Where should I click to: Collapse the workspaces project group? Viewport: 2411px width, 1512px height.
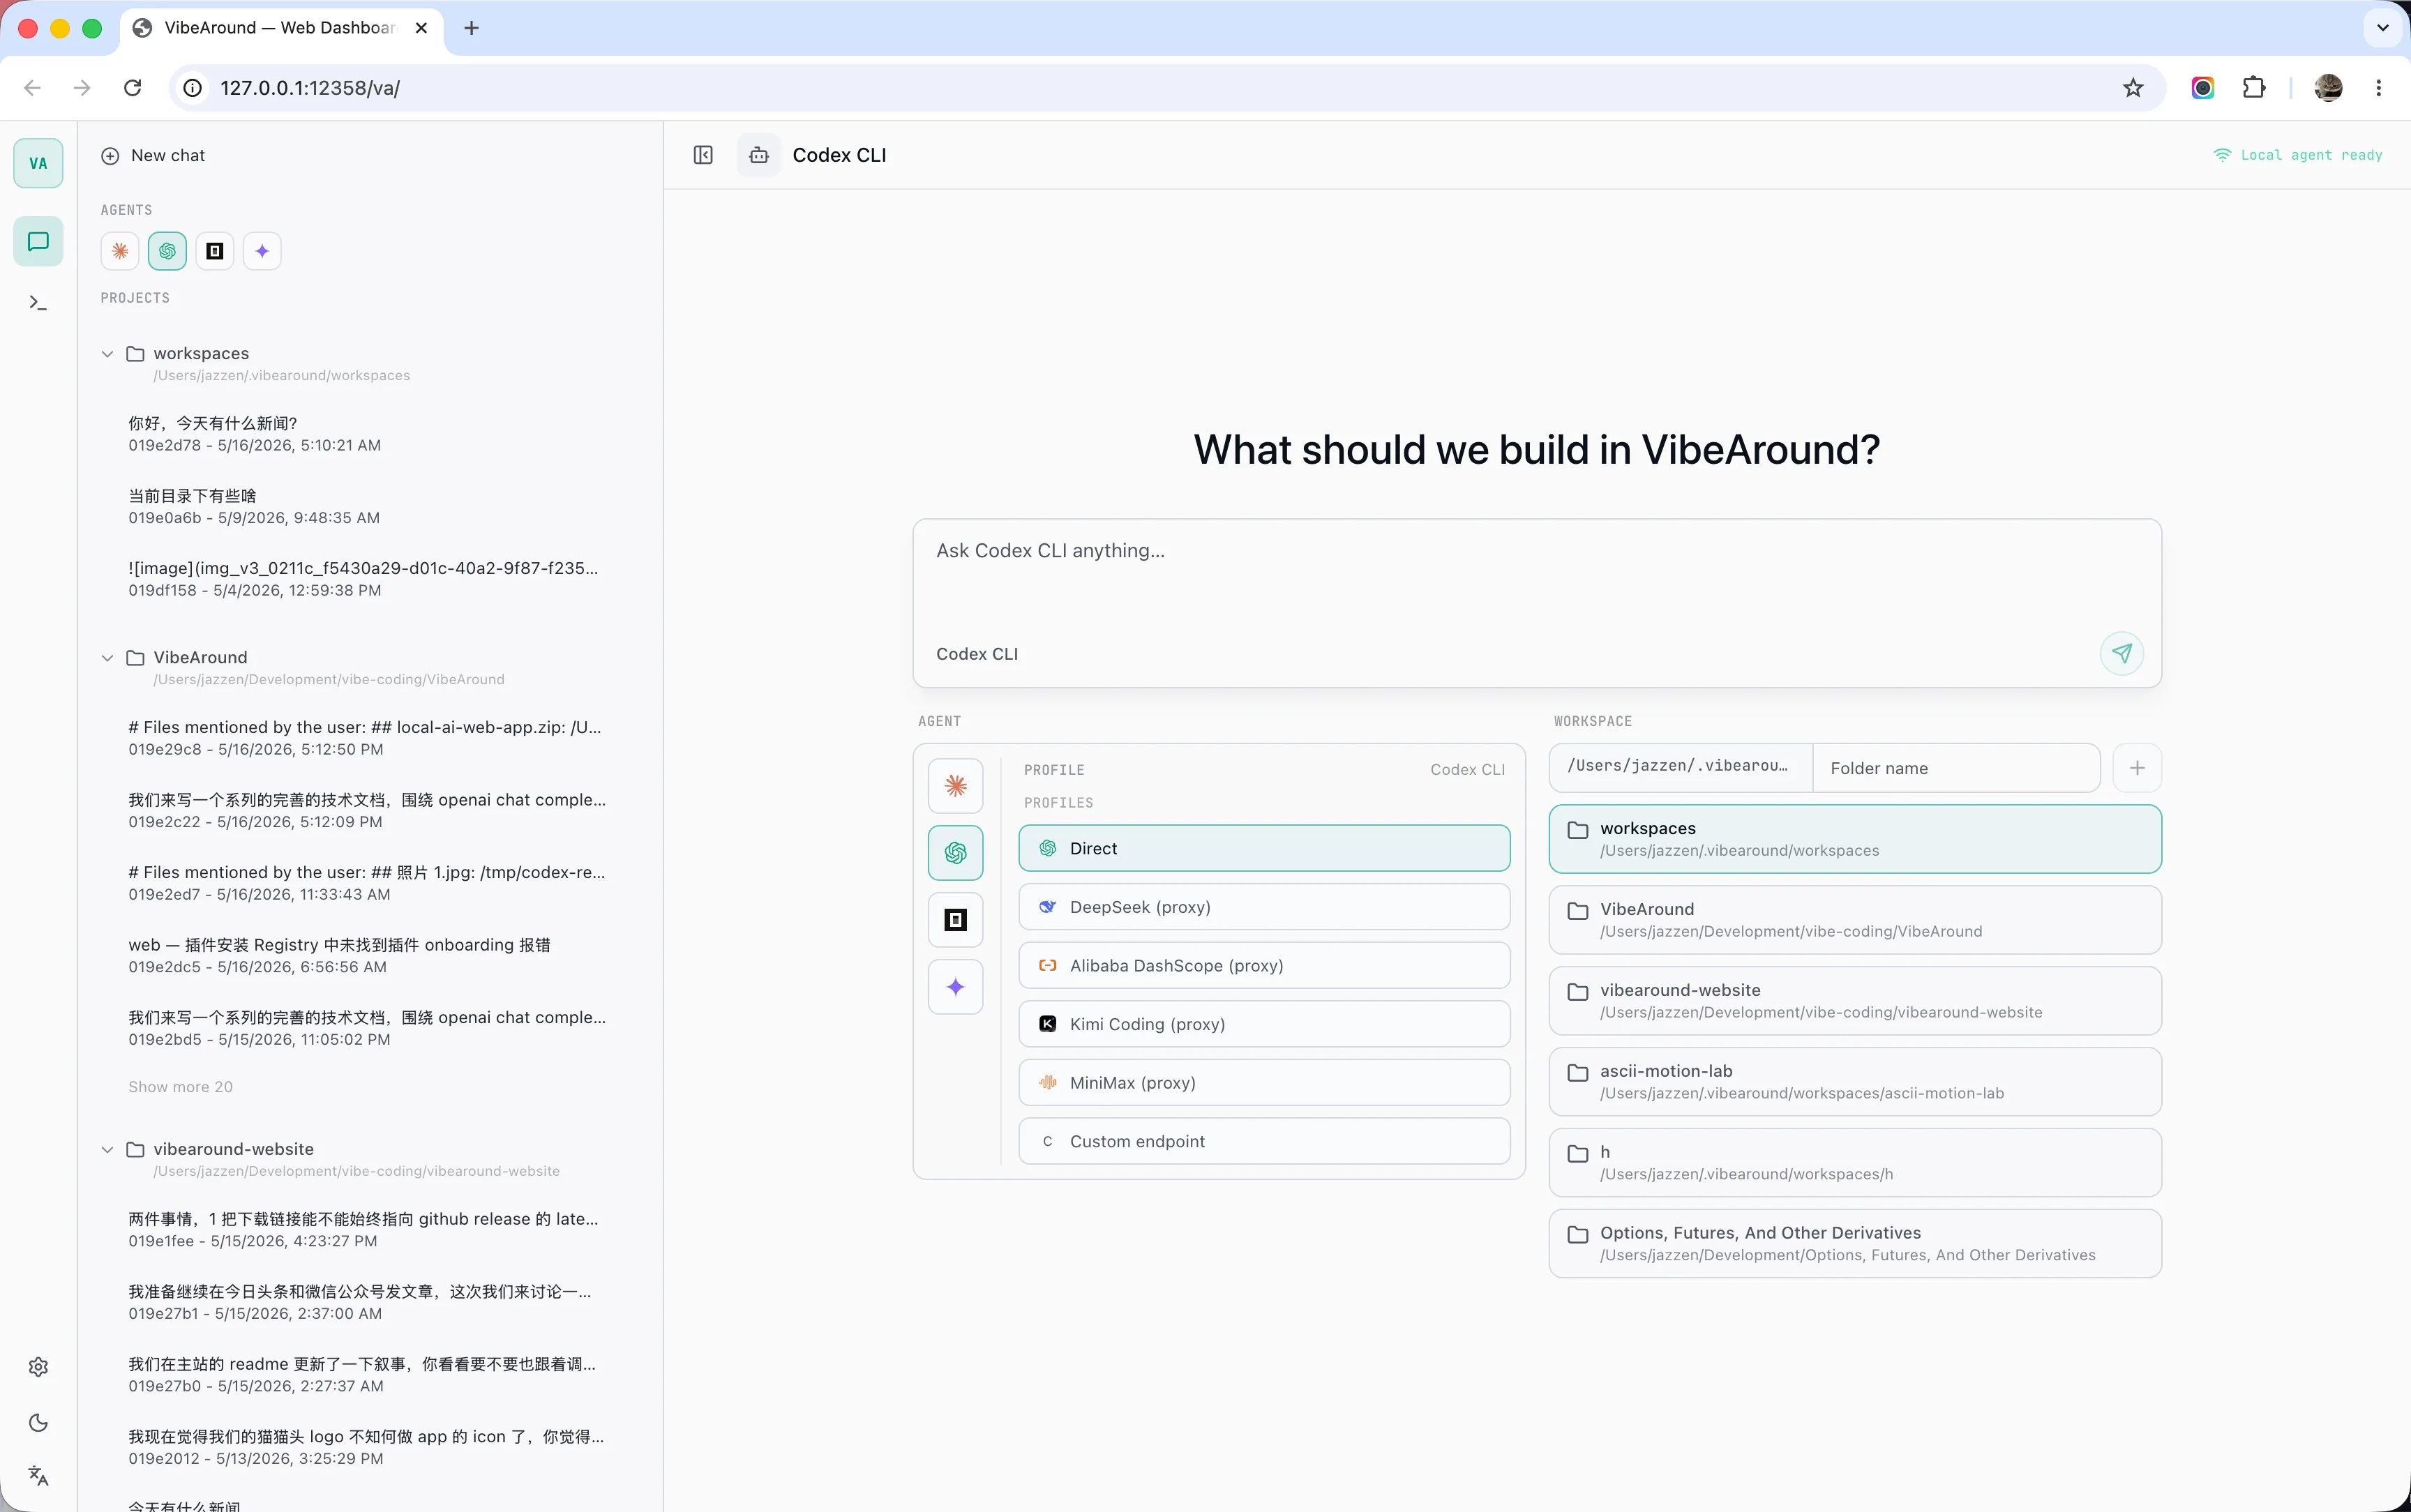tap(107, 354)
